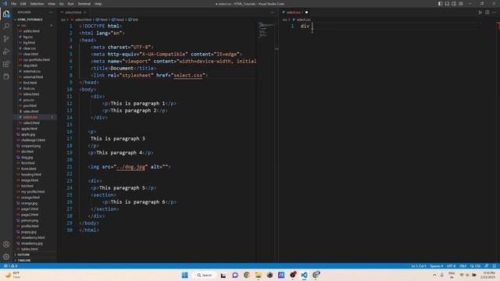Open More Actions for the right editor group
Image resolution: width=500 pixels, height=281 pixels.
pos(494,12)
